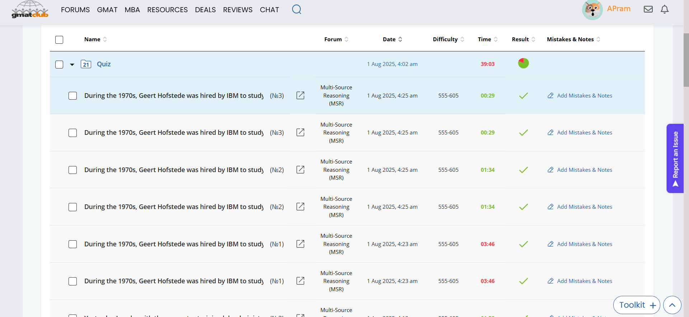Open the FORUMS menu
This screenshot has width=689, height=317.
[75, 10]
